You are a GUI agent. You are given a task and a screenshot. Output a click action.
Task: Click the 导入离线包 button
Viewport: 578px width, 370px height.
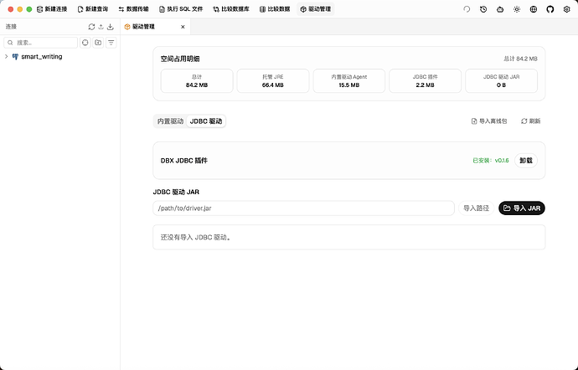coord(489,121)
